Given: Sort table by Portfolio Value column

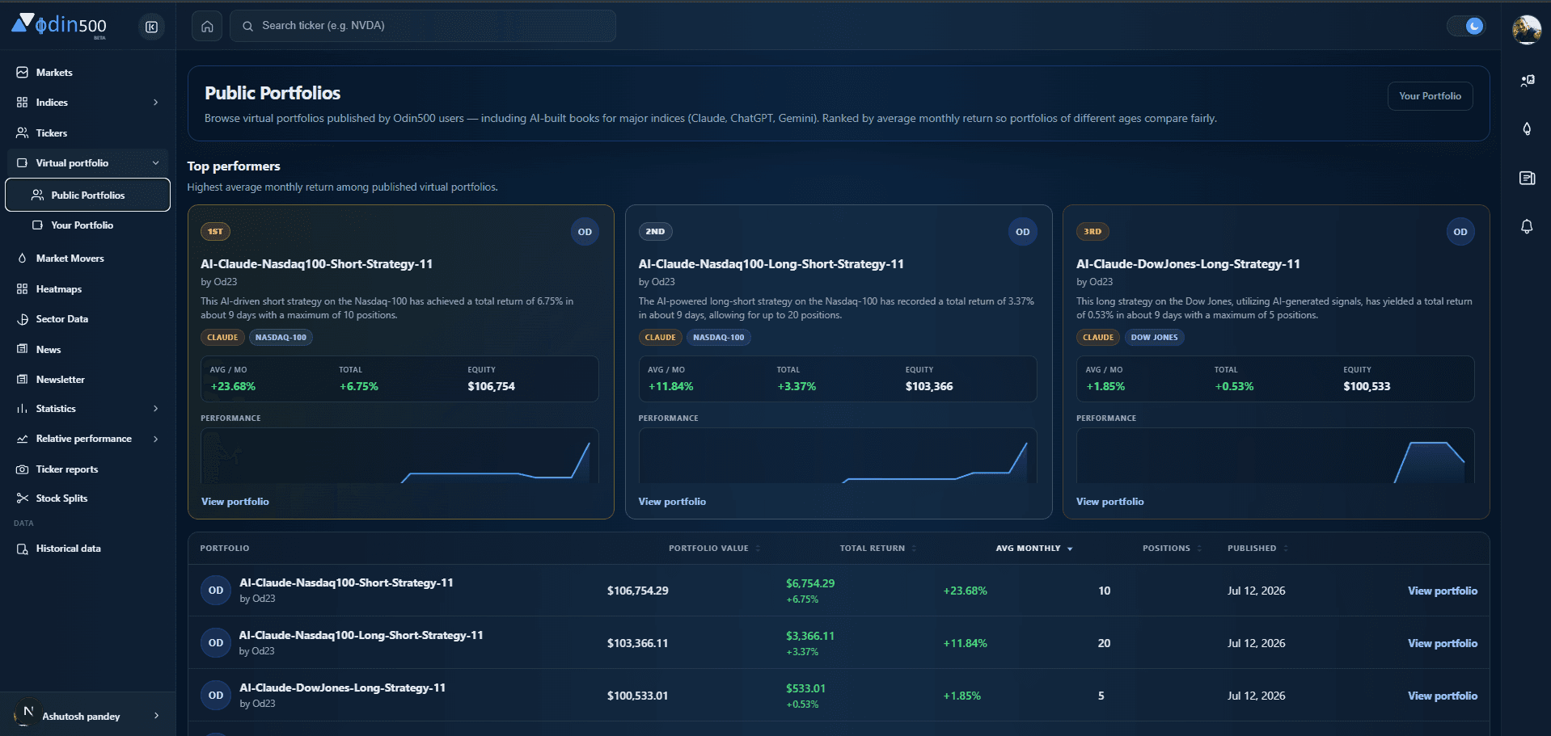Looking at the screenshot, I should (x=714, y=549).
